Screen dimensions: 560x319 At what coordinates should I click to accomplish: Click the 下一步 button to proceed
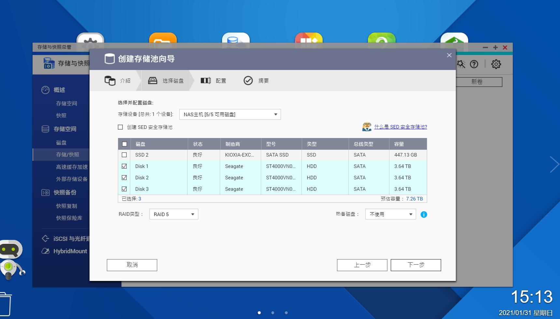(x=416, y=265)
